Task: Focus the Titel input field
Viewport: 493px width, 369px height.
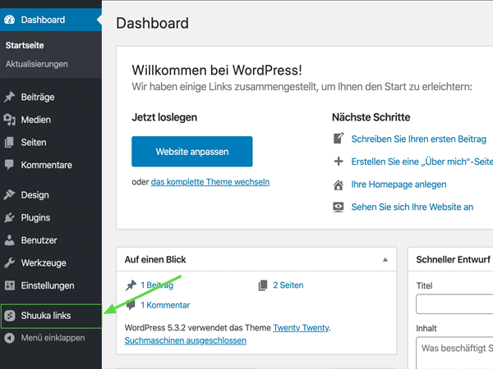Action: coord(454,304)
